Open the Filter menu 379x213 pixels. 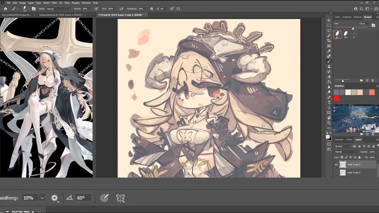point(54,3)
